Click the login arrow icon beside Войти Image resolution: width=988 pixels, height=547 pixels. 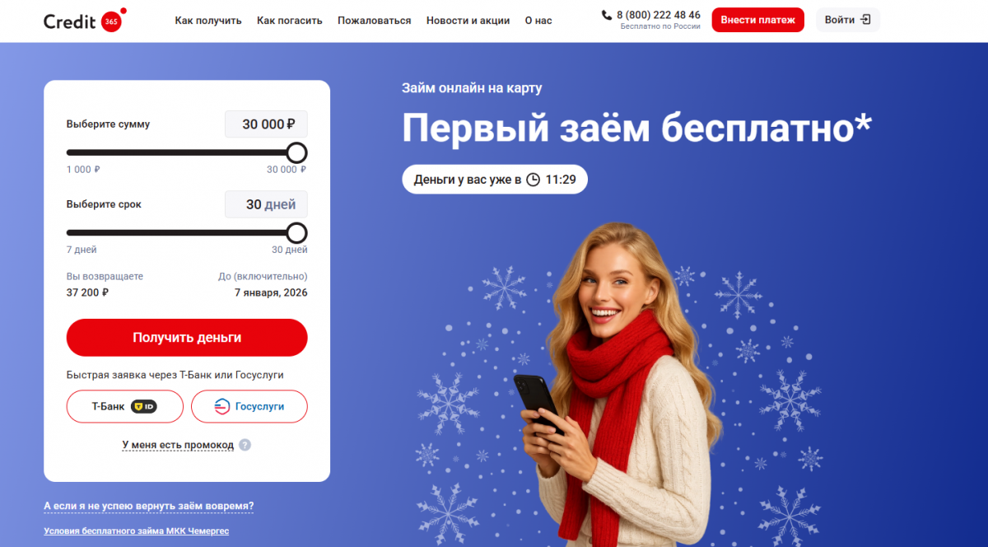point(865,20)
